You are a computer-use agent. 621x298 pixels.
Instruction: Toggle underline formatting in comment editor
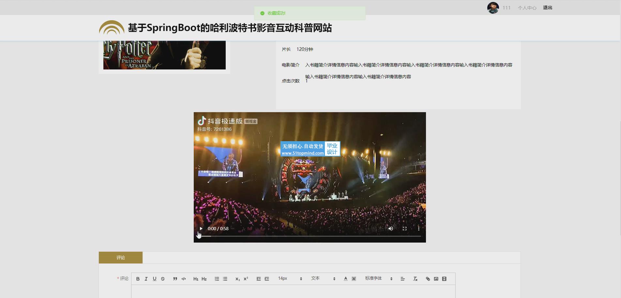(x=155, y=279)
